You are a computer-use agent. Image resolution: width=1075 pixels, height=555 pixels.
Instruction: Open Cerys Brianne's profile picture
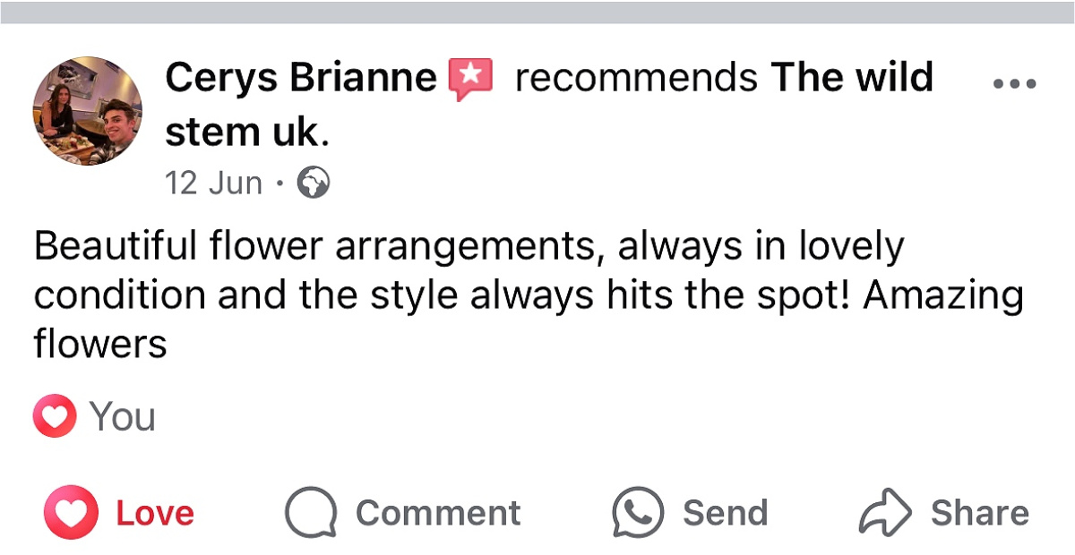(88, 111)
